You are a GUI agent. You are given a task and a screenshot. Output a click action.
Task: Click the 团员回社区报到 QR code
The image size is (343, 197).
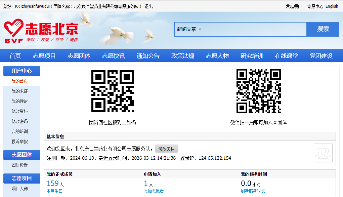[x=112, y=91]
